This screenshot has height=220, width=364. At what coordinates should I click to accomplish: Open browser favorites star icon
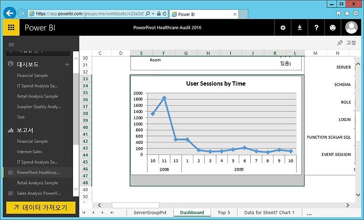tap(347, 14)
